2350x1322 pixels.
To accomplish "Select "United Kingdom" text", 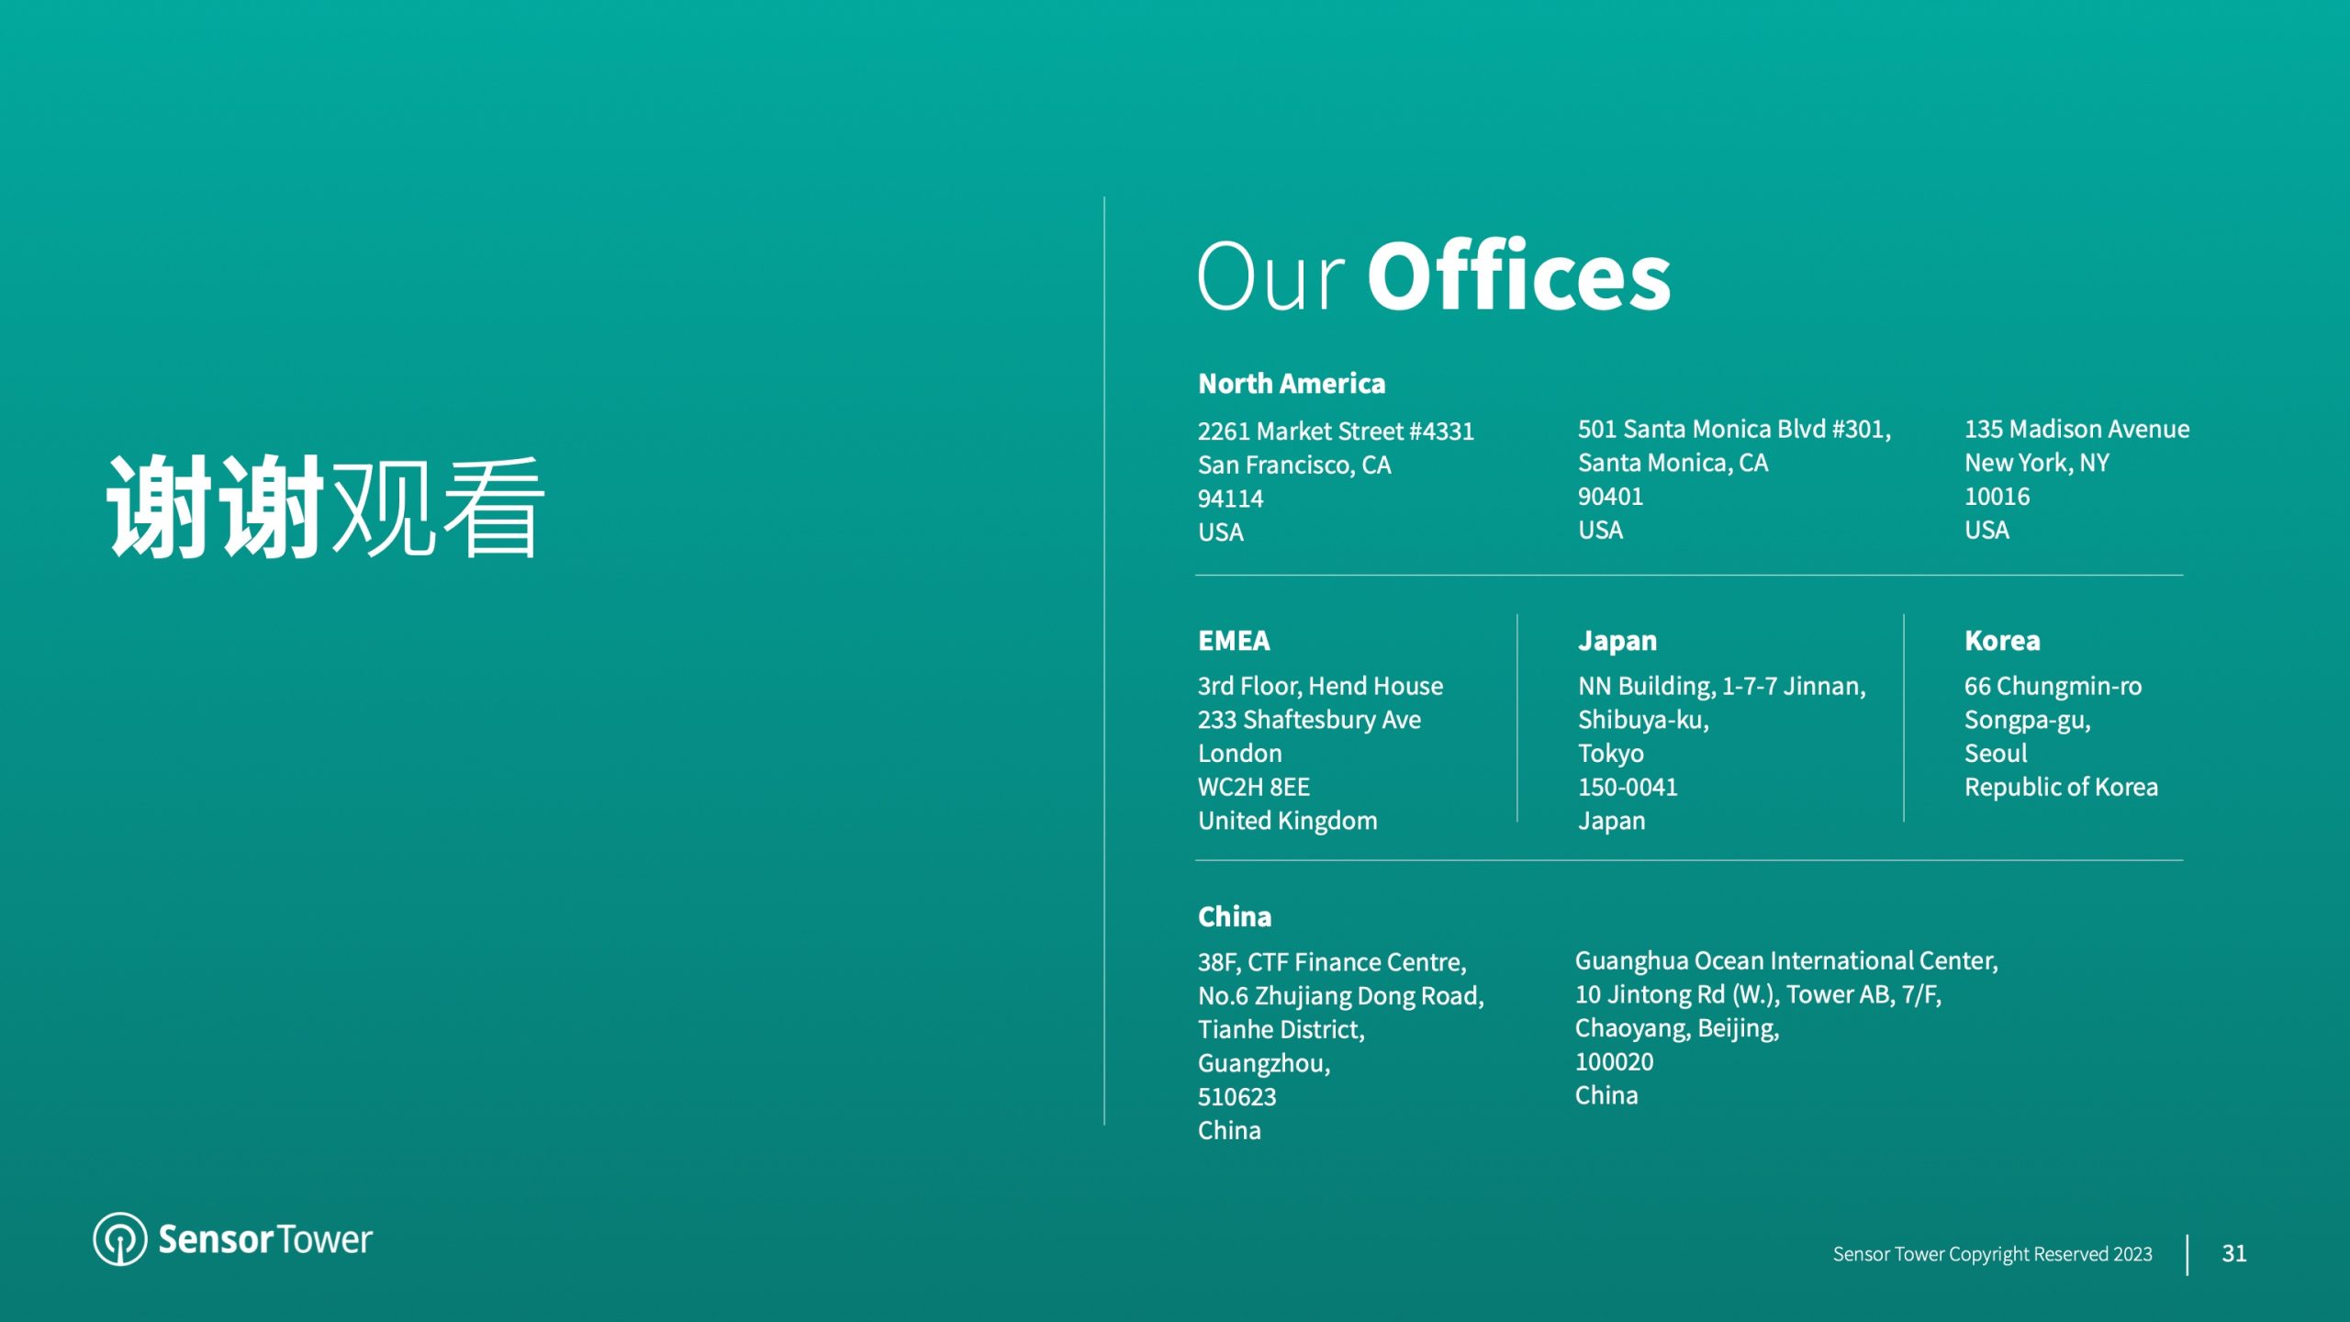I will click(1287, 821).
